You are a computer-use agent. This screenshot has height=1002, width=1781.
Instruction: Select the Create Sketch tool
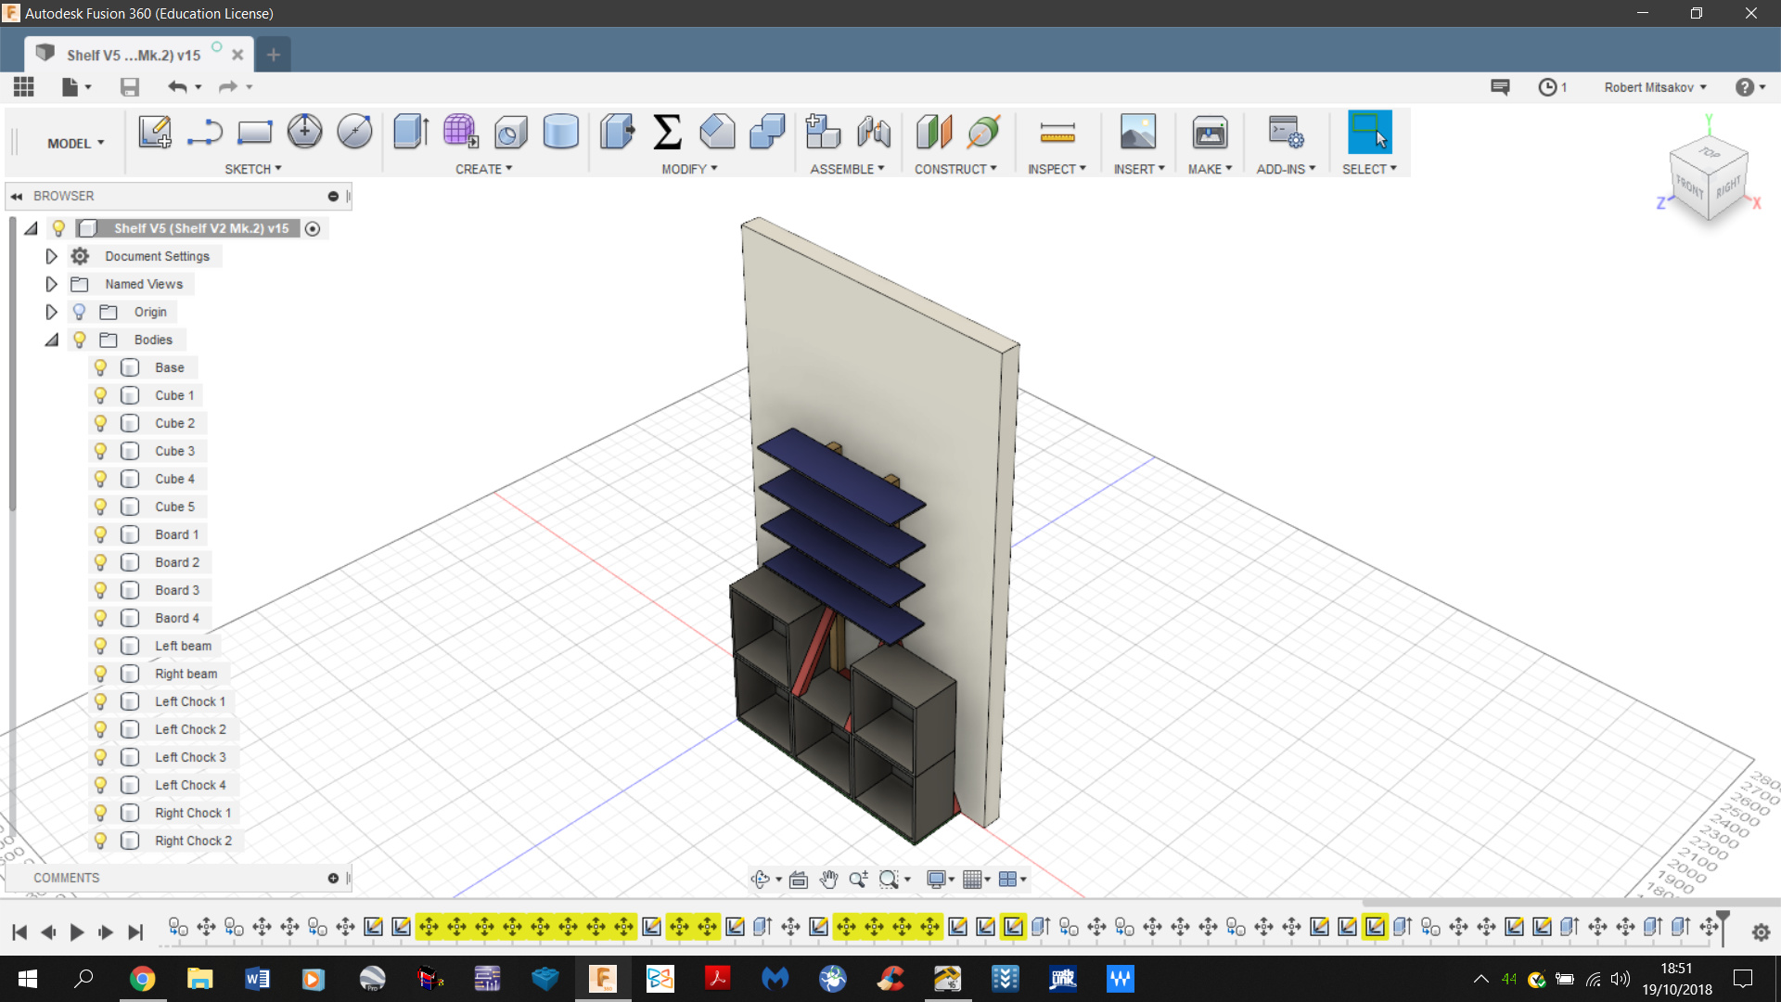click(155, 132)
